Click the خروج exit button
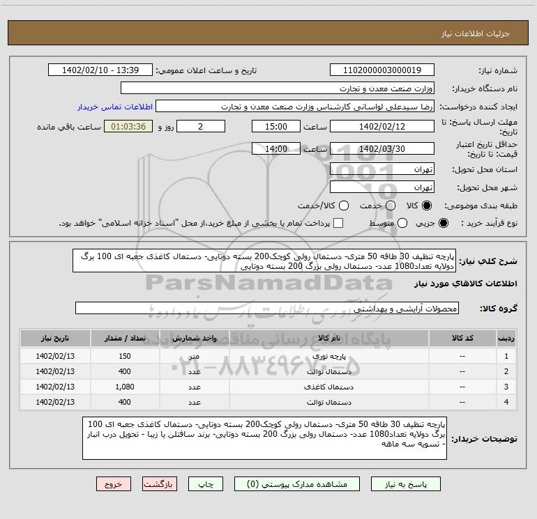The image size is (537, 519). click(114, 484)
